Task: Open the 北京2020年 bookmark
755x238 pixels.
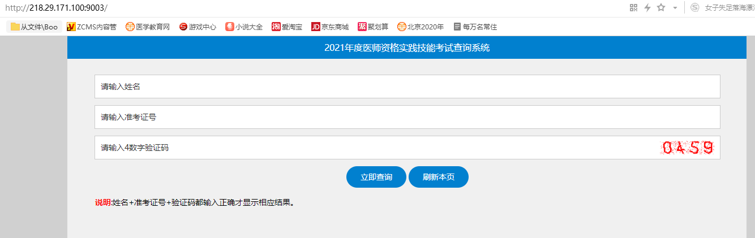Action: [x=421, y=27]
